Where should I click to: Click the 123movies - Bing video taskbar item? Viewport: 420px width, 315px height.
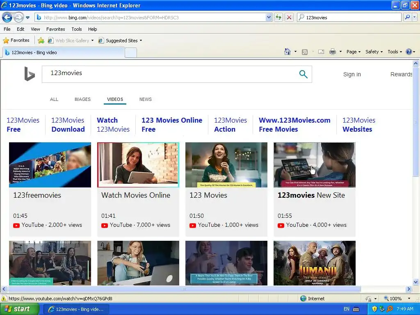coord(76,309)
